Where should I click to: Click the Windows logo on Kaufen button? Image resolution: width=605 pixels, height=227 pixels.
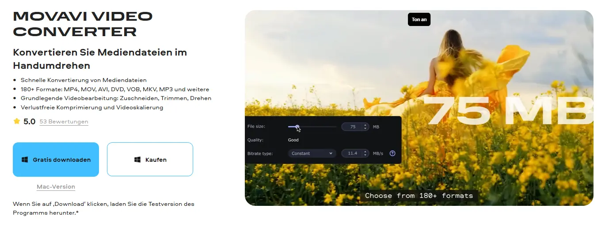point(137,160)
